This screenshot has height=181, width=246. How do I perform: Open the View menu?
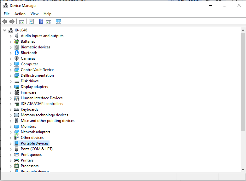[34, 14]
